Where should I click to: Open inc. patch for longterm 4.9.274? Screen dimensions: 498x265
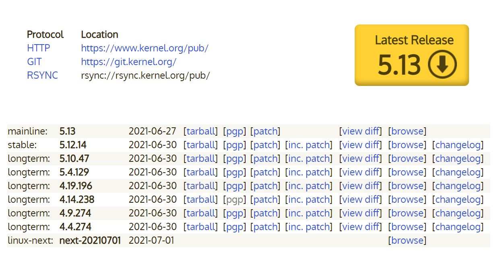coord(309,213)
